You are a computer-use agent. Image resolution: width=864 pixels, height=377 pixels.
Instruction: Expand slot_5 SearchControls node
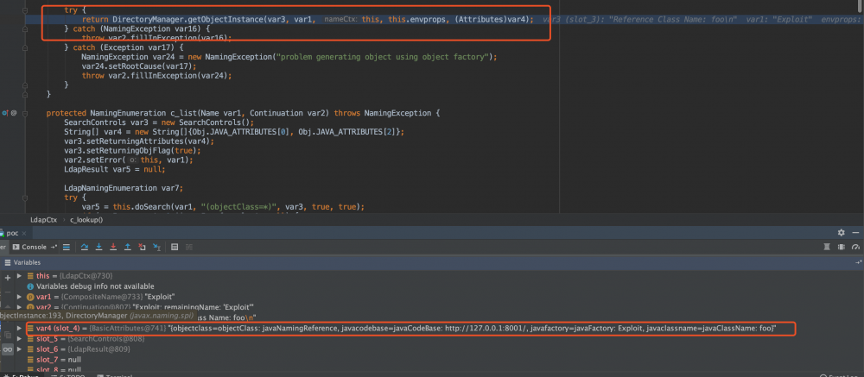[x=19, y=338]
